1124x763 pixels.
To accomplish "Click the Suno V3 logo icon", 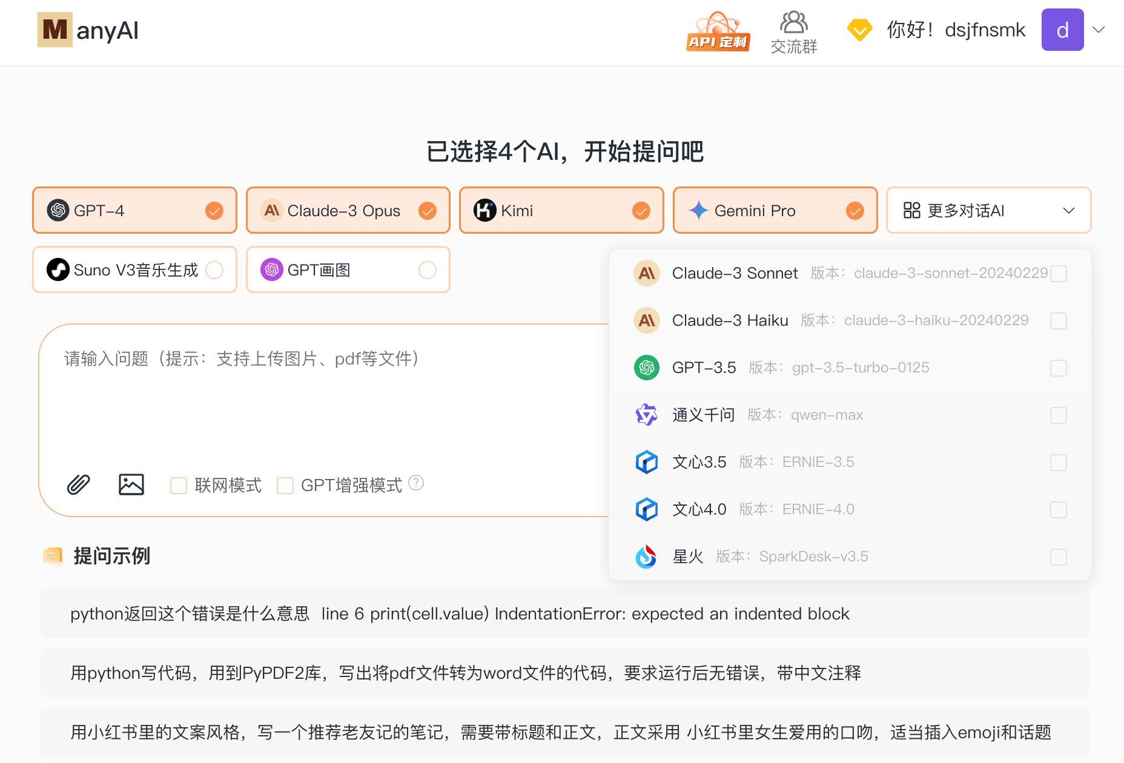I will click(x=58, y=269).
